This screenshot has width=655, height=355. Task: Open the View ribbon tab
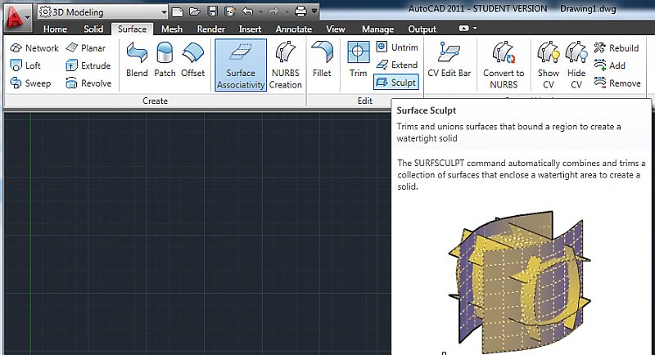point(336,29)
